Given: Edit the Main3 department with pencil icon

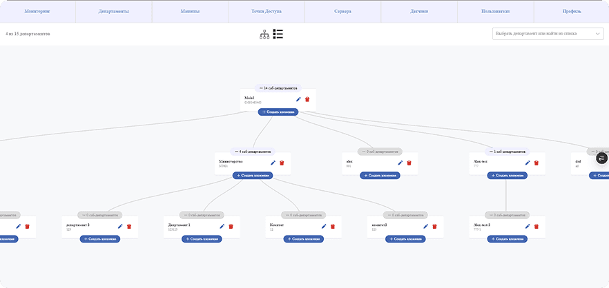Looking at the screenshot, I should (298, 99).
